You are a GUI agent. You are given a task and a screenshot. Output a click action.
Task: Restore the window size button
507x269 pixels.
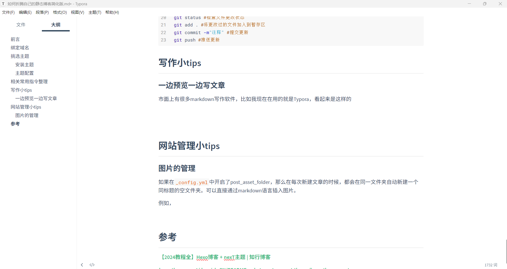coord(484,4)
